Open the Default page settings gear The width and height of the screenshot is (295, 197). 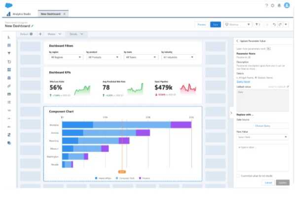[31, 34]
